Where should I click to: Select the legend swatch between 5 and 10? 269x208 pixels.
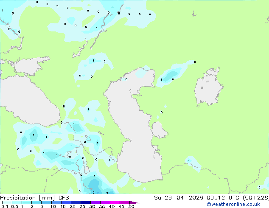pos(46,202)
